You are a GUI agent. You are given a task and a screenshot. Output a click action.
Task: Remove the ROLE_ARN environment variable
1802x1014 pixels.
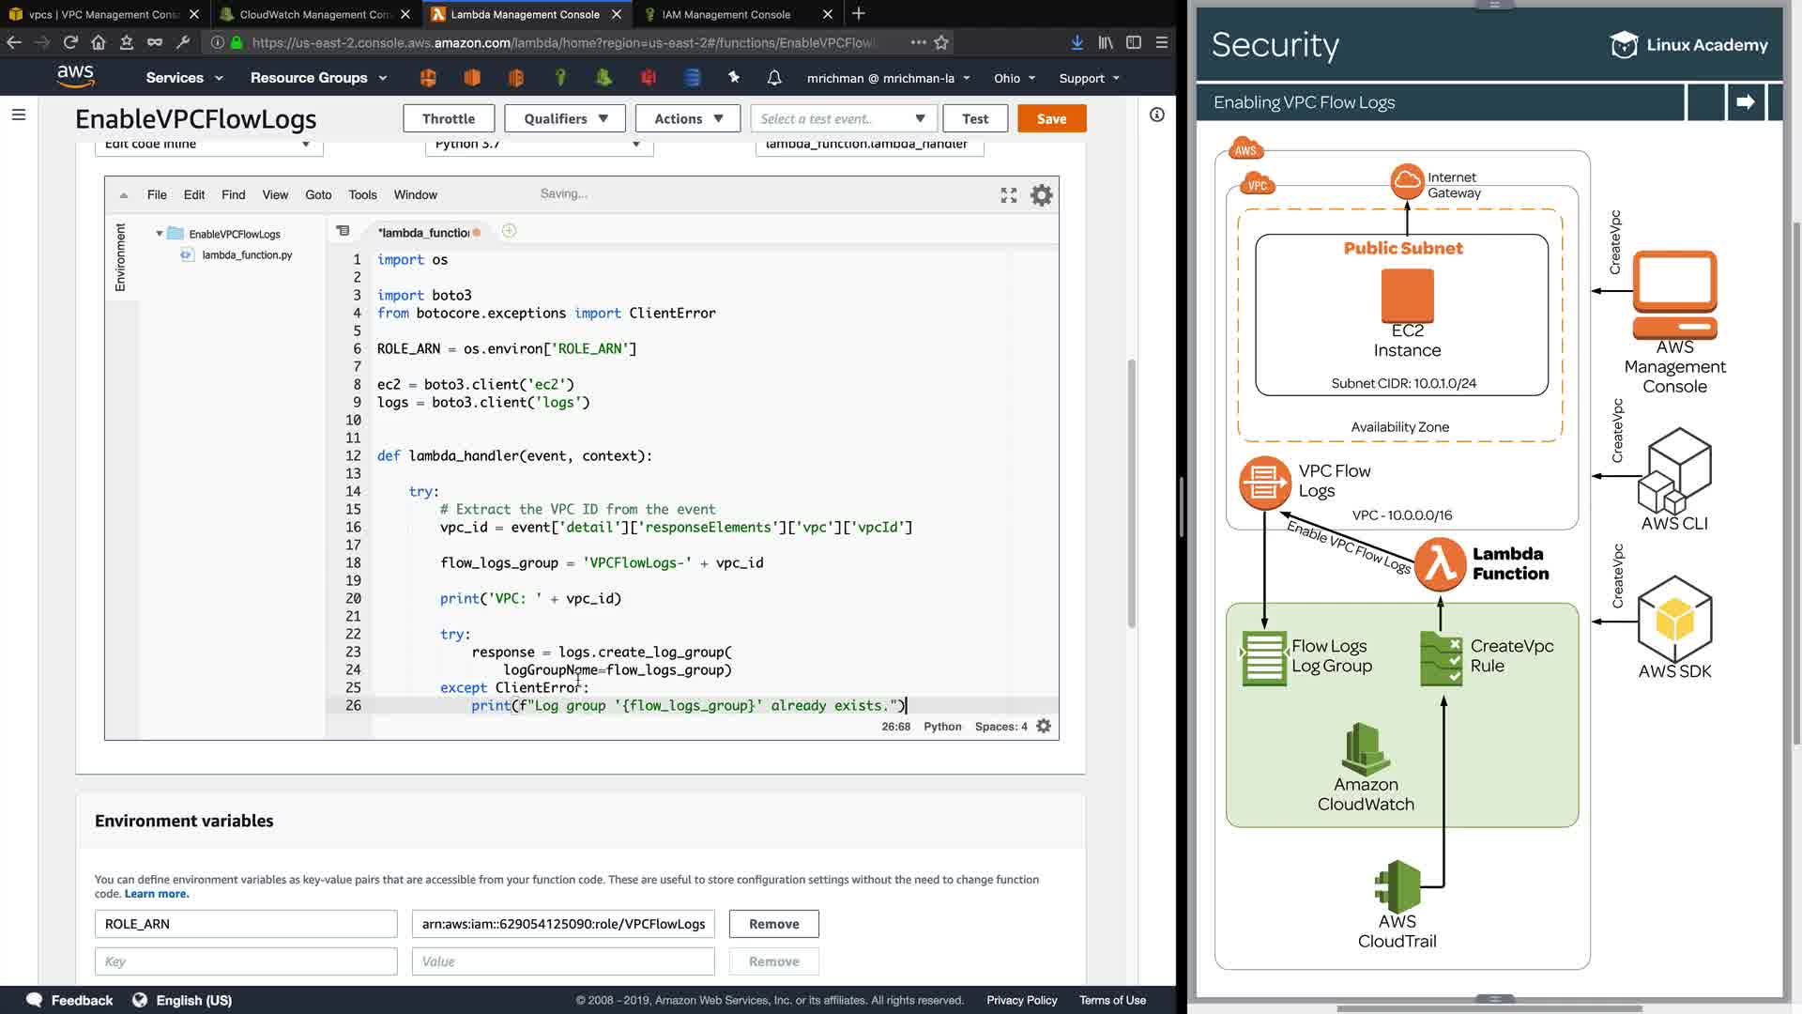[x=773, y=924]
